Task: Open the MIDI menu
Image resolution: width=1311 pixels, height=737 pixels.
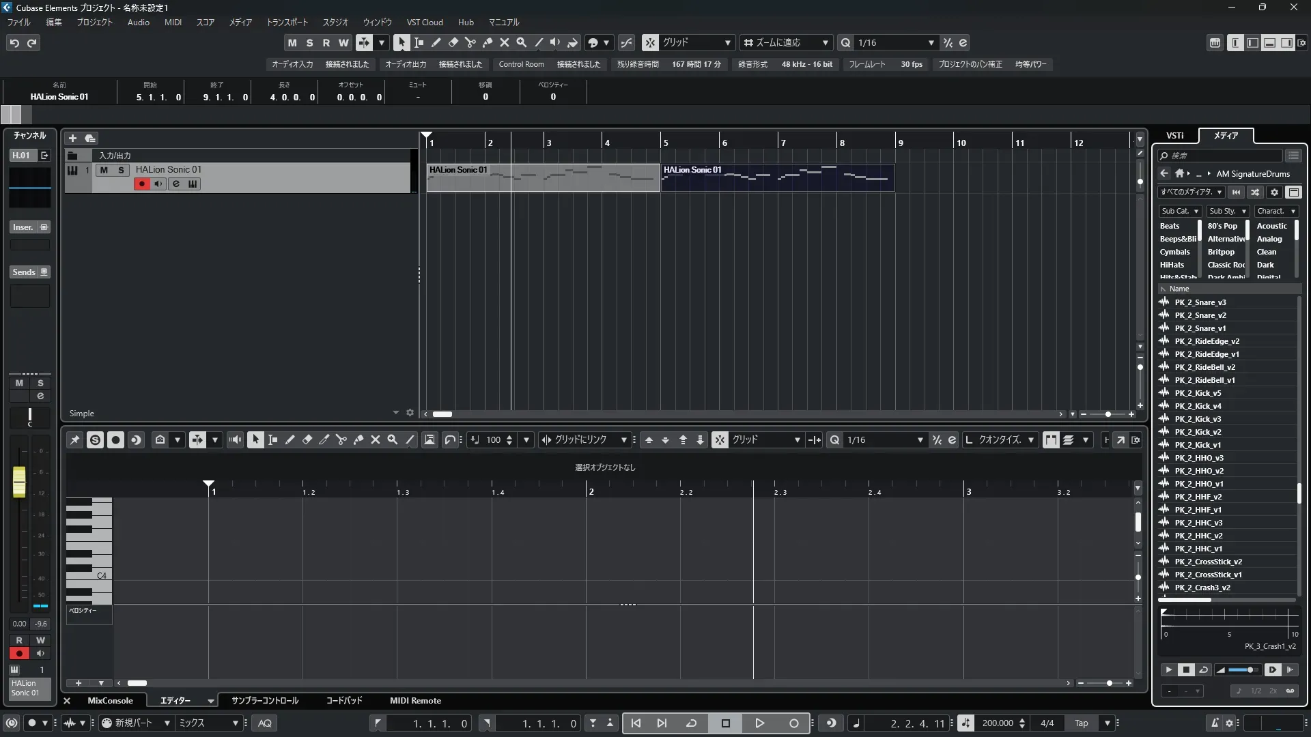Action: [173, 22]
